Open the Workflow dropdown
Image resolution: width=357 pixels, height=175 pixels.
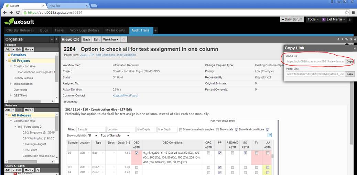coord(111,40)
